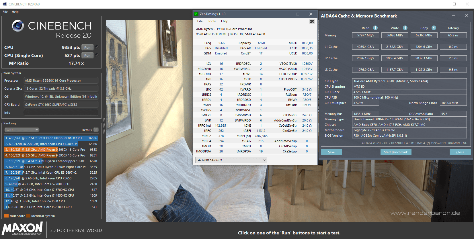Click the DRAM:FSB Ratio value 55:3
This screenshot has width=474, height=239.
click(x=453, y=114)
